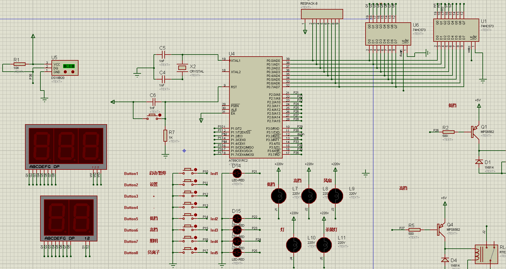Push the Button4 minus switch

(x=188, y=205)
